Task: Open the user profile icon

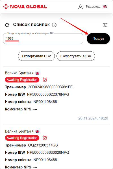Action: (x=80, y=7)
